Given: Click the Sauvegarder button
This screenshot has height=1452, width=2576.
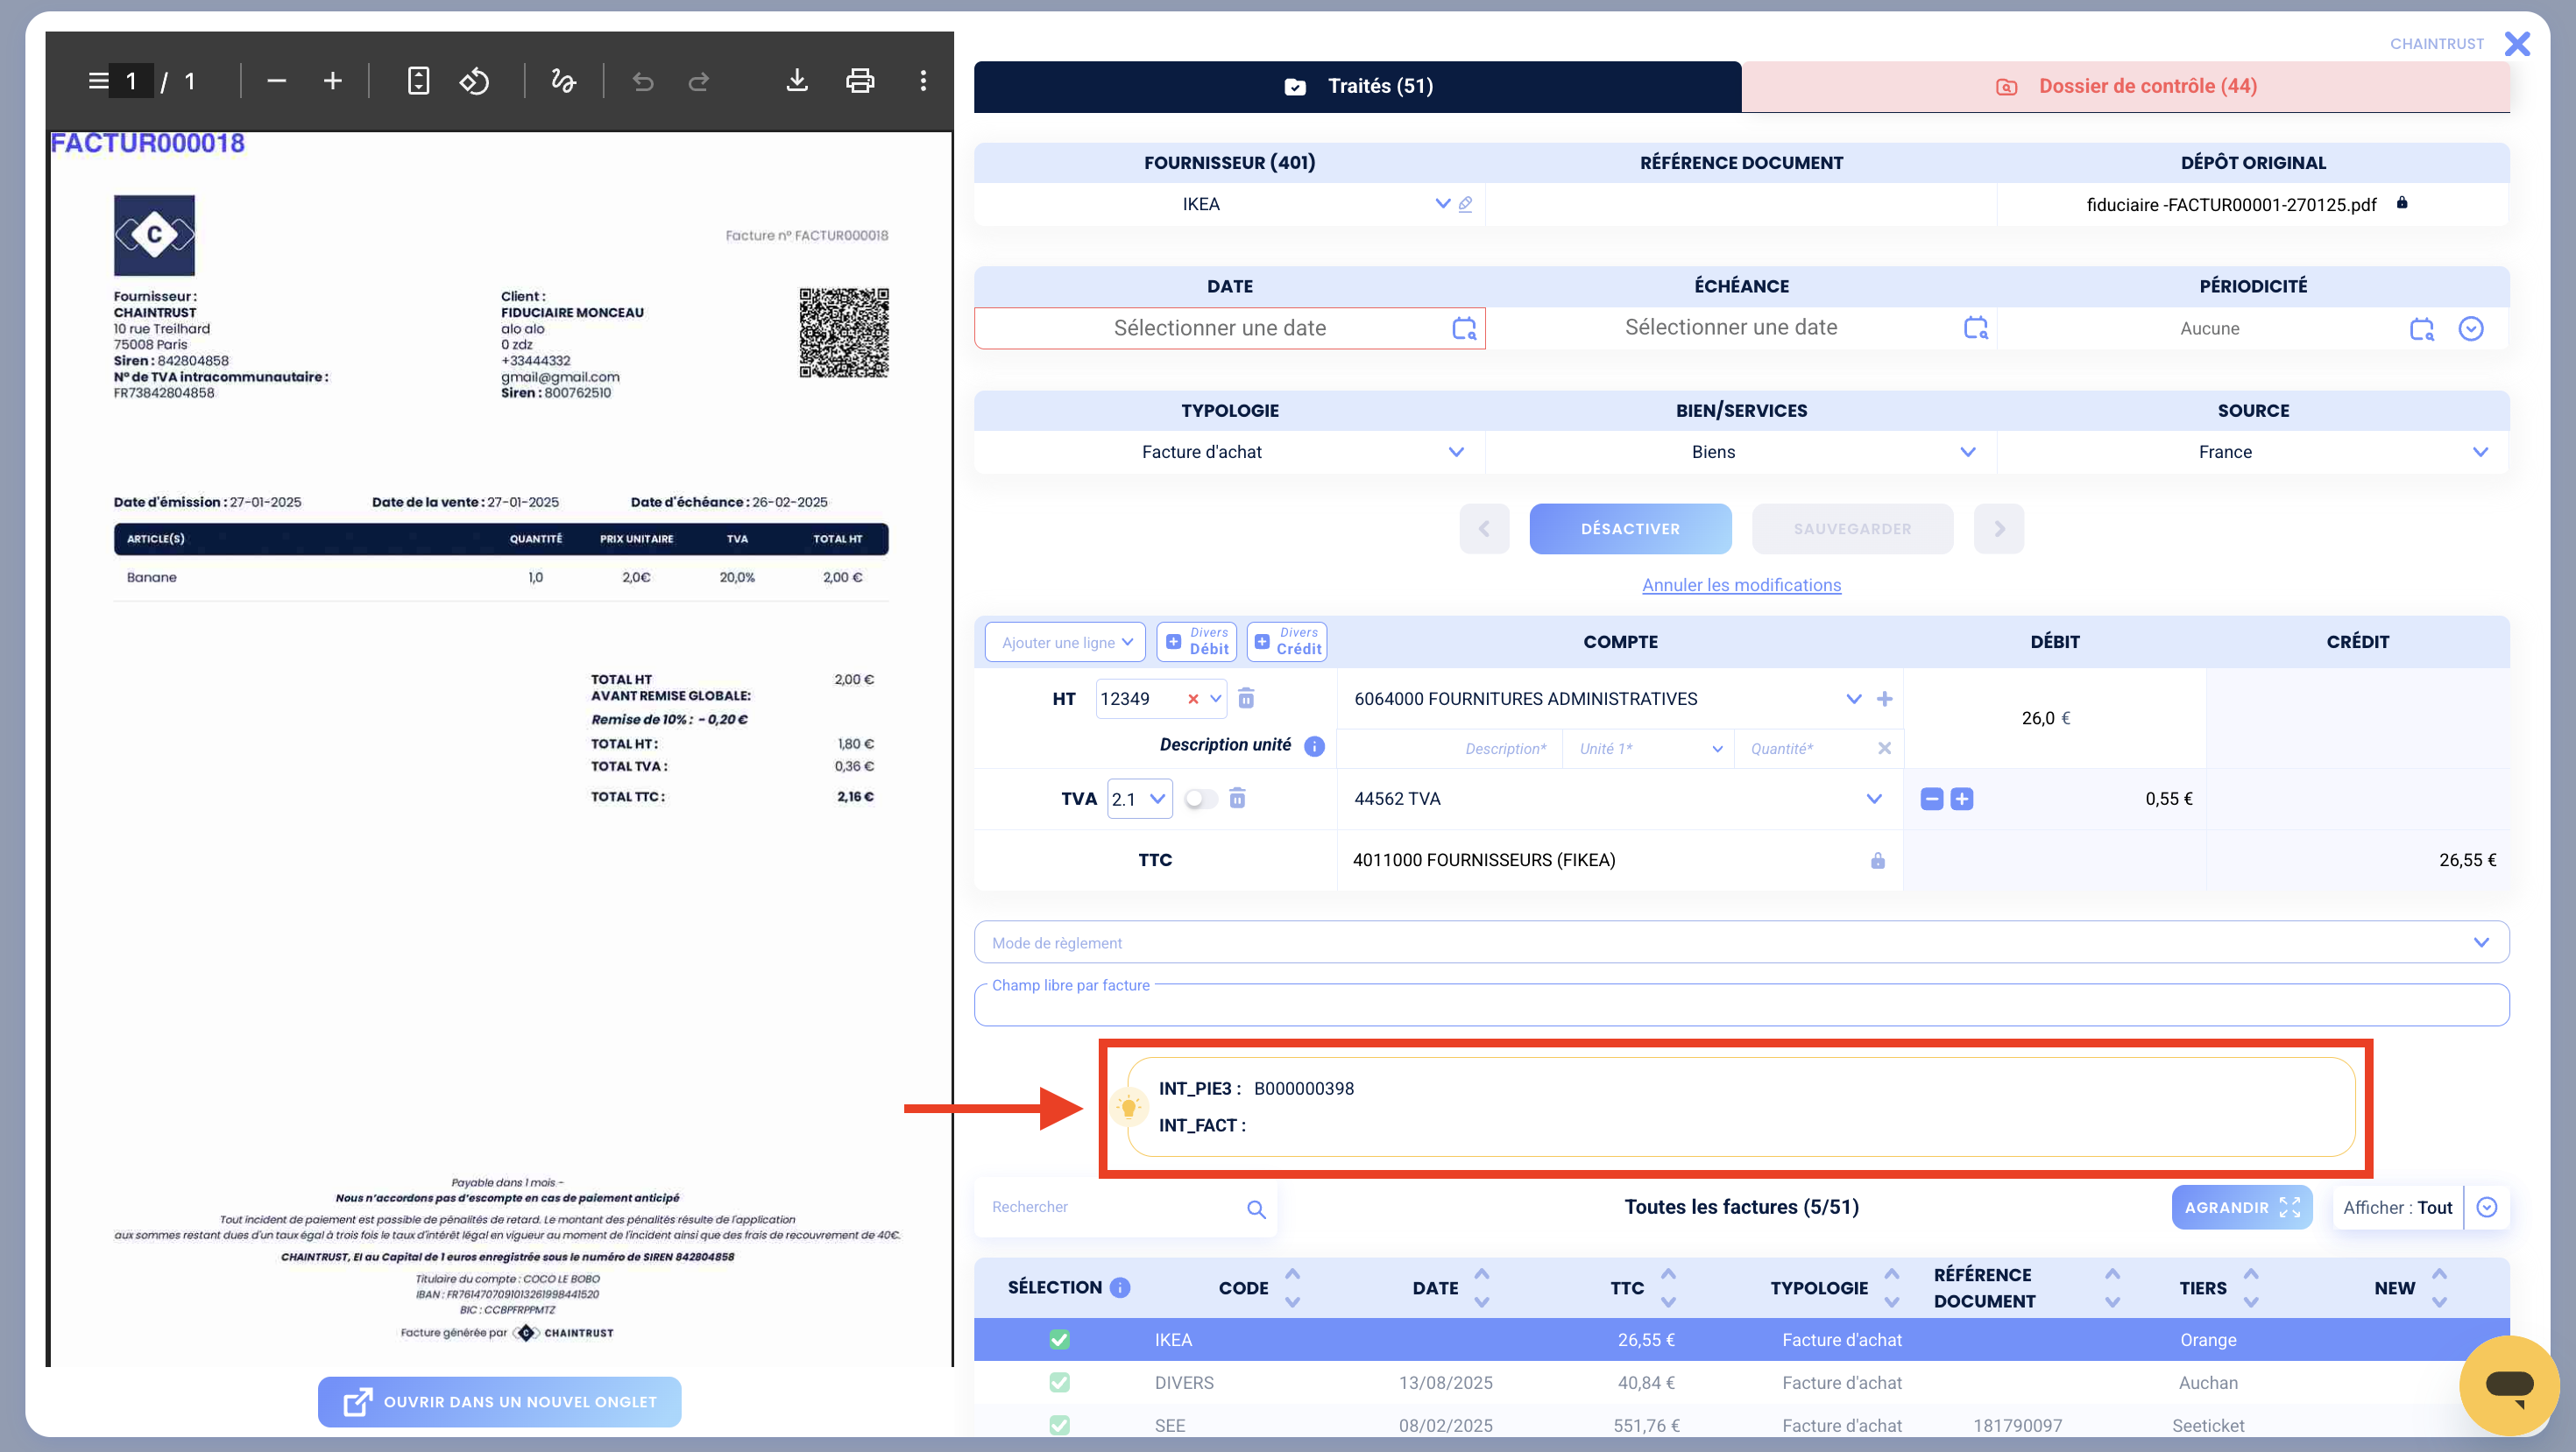Looking at the screenshot, I should [x=1852, y=529].
